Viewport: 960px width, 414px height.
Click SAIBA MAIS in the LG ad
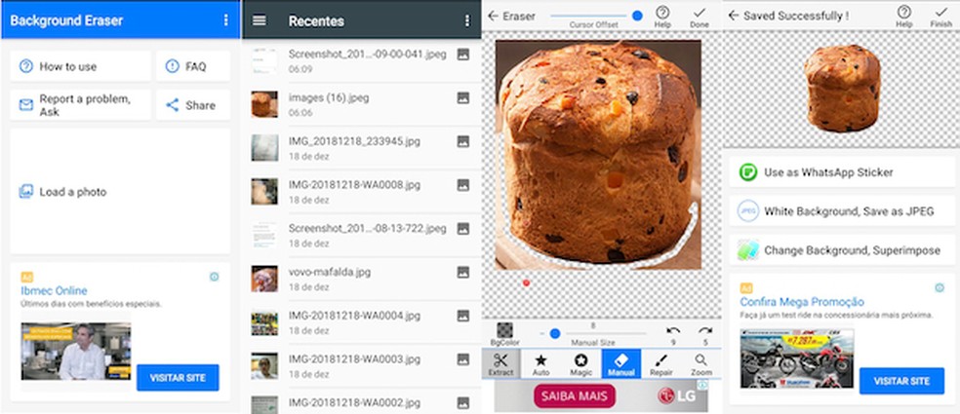coord(575,395)
